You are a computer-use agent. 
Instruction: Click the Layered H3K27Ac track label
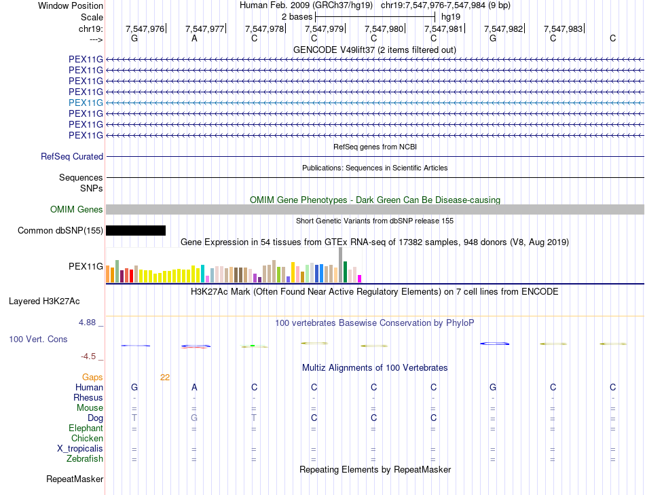pyautogui.click(x=44, y=301)
